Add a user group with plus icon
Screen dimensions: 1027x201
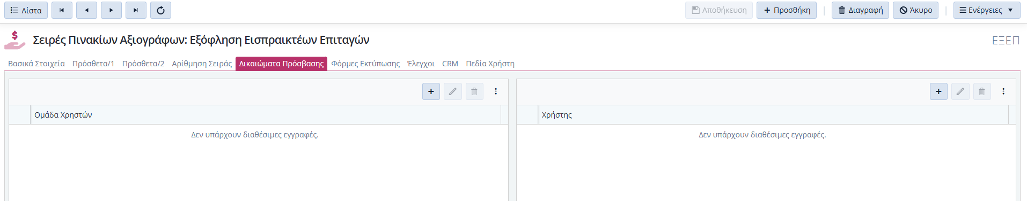coord(431,91)
